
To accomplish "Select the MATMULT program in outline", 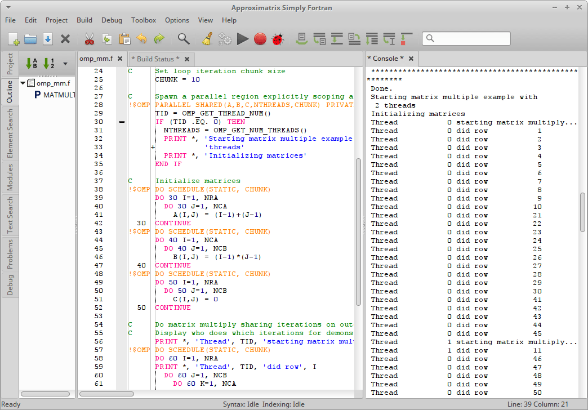I will [x=55, y=95].
